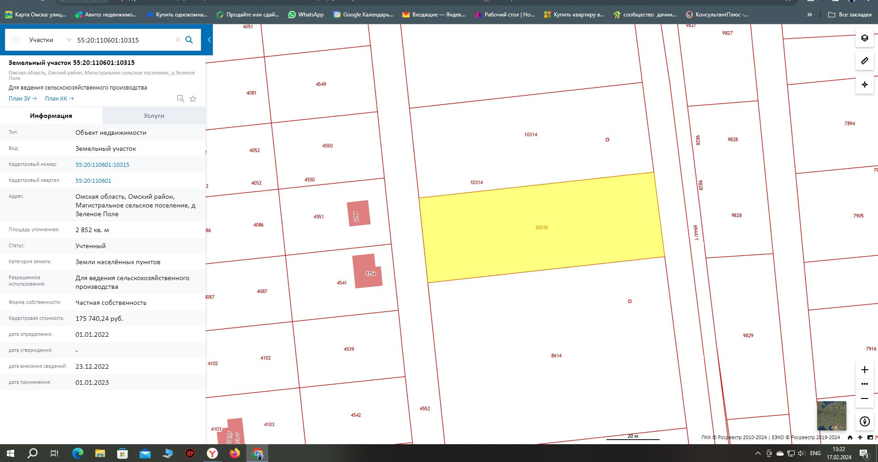Clear the cadastral number search field
Image resolution: width=878 pixels, height=462 pixels.
[178, 40]
